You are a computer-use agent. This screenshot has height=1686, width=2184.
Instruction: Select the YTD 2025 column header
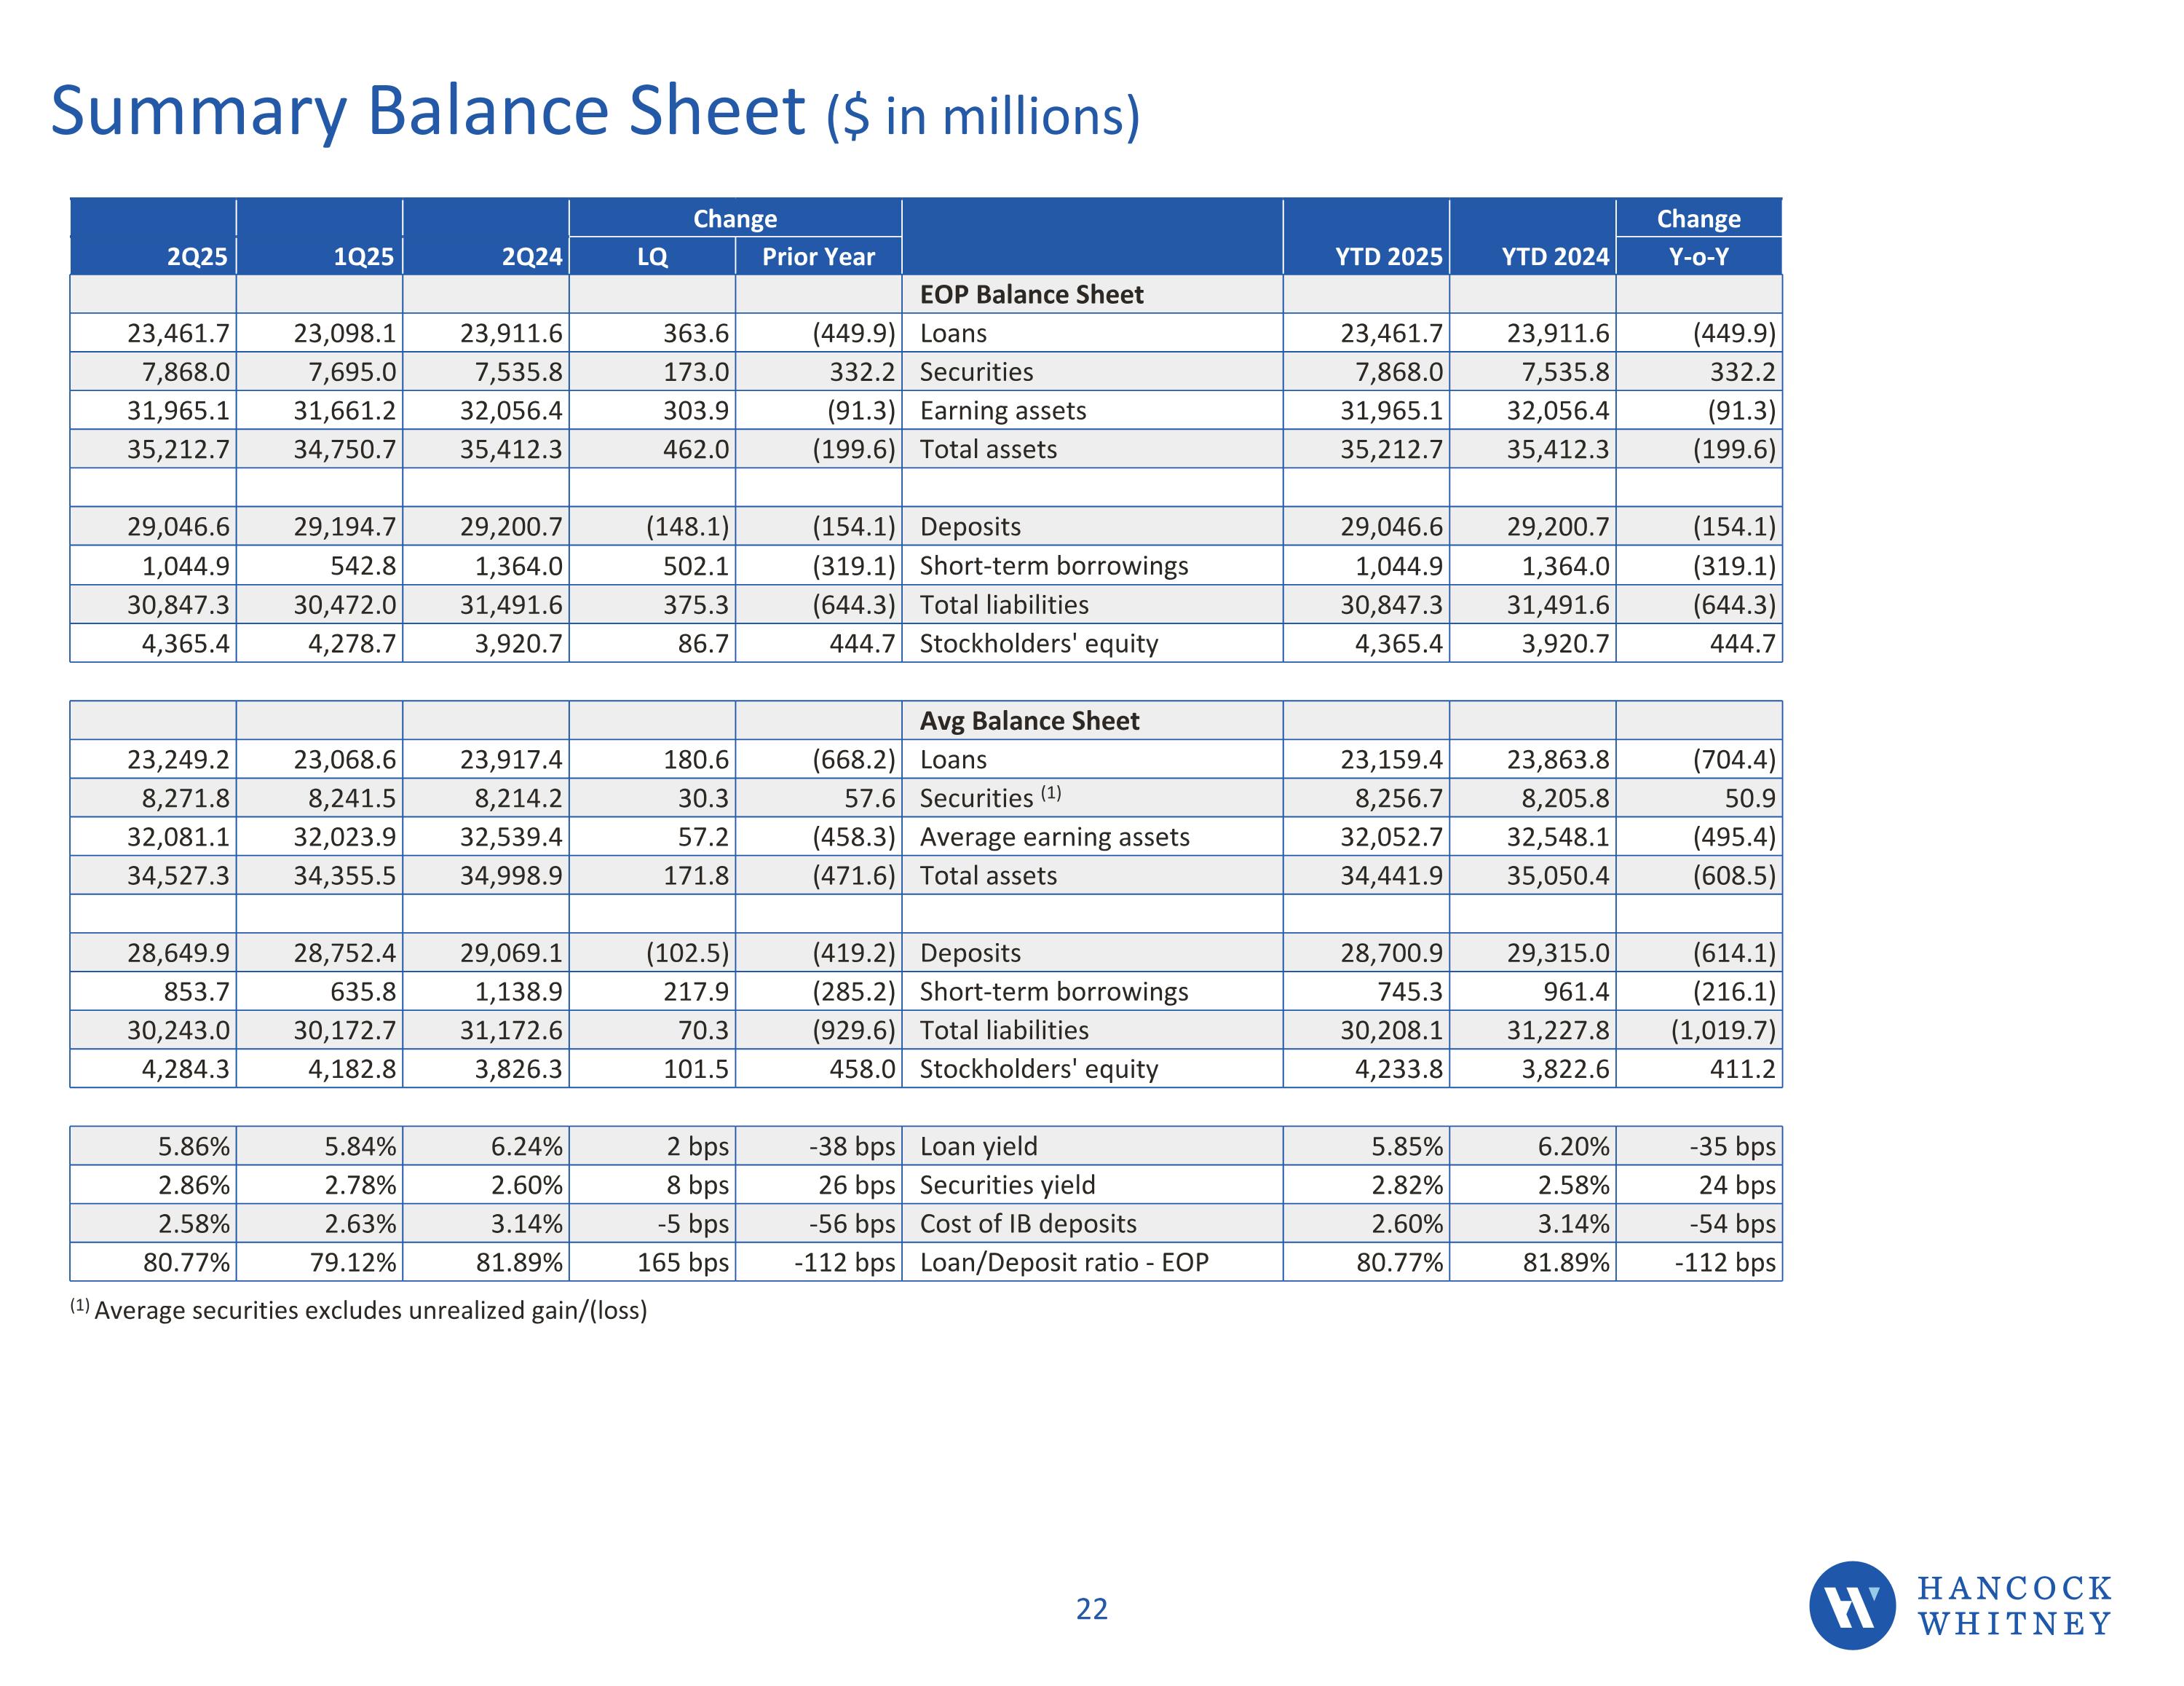pyautogui.click(x=1388, y=257)
